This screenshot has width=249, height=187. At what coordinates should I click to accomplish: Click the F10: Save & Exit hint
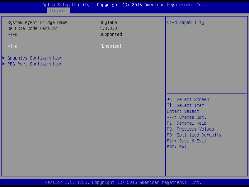point(186,141)
